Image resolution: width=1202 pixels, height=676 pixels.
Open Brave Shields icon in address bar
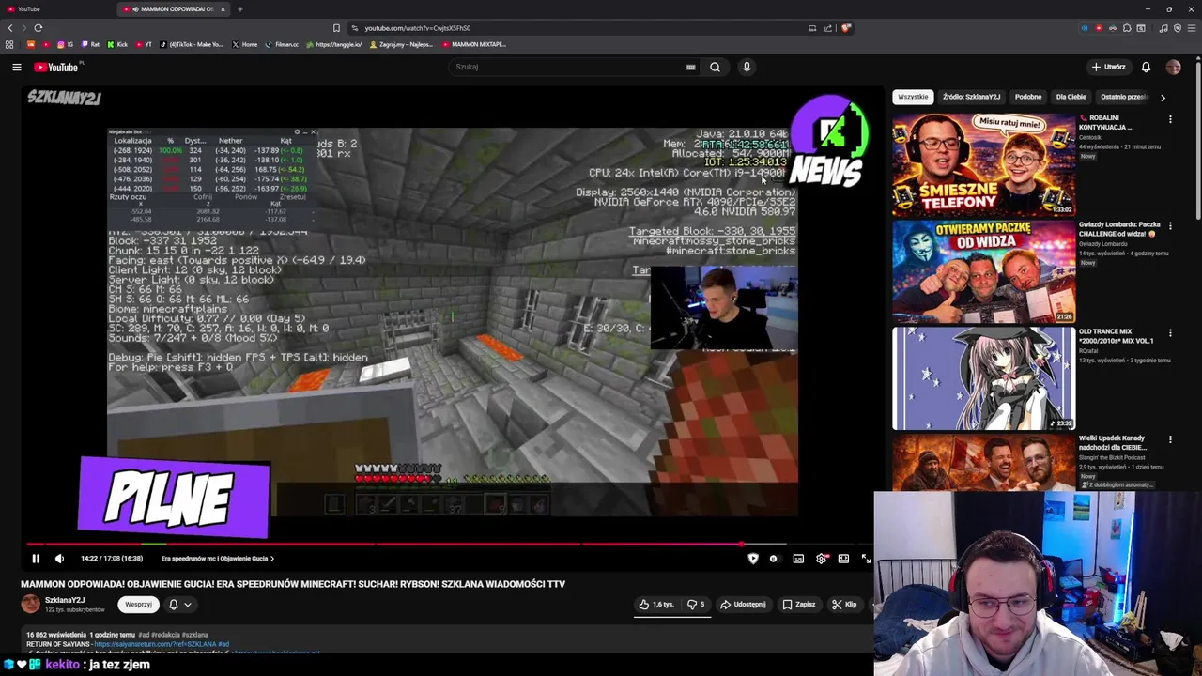tap(845, 28)
